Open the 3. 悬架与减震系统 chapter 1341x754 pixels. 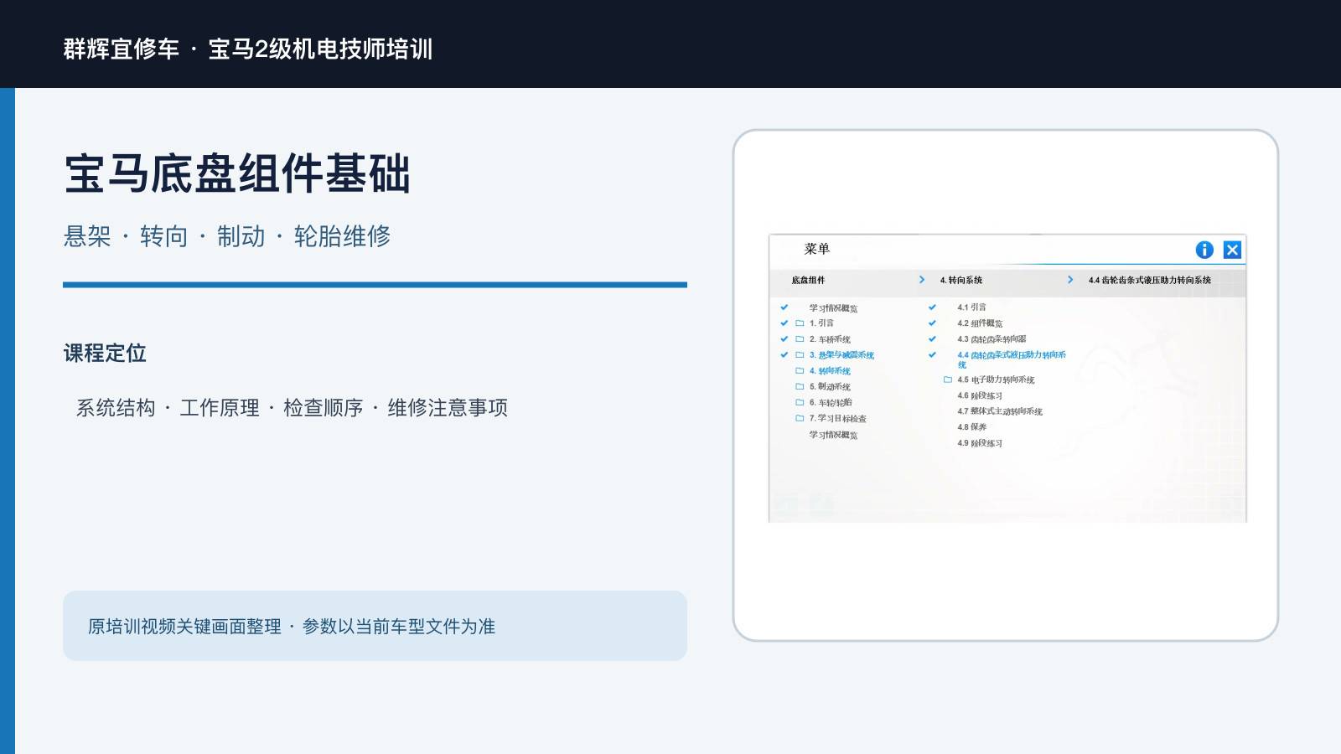[x=841, y=355]
